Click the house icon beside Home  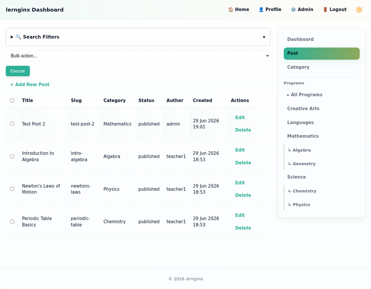[x=230, y=9]
